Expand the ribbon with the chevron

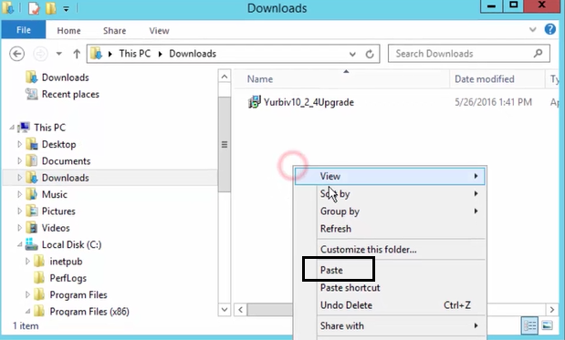pyautogui.click(x=532, y=29)
